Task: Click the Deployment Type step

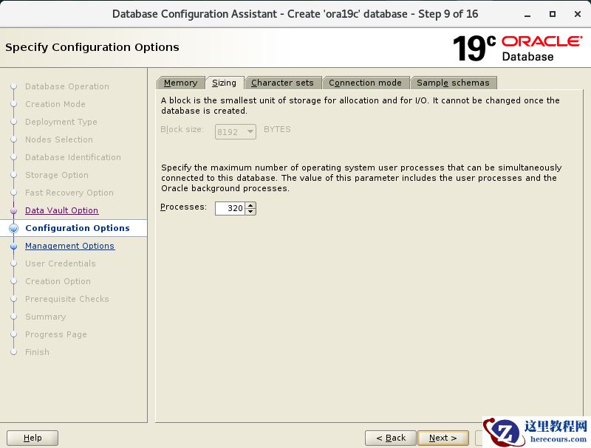Action: click(x=61, y=122)
